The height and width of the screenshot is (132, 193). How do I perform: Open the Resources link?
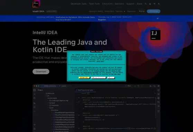[131, 11]
